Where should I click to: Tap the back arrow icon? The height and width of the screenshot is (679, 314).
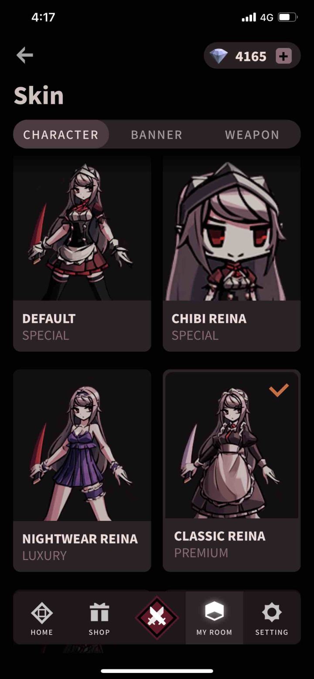coord(25,55)
